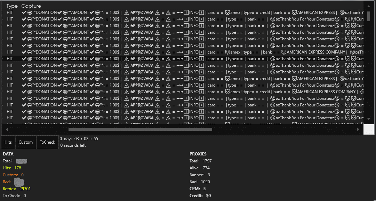The height and width of the screenshot is (201, 376).
Task: Sort list by the Type column header
Action: click(x=12, y=6)
